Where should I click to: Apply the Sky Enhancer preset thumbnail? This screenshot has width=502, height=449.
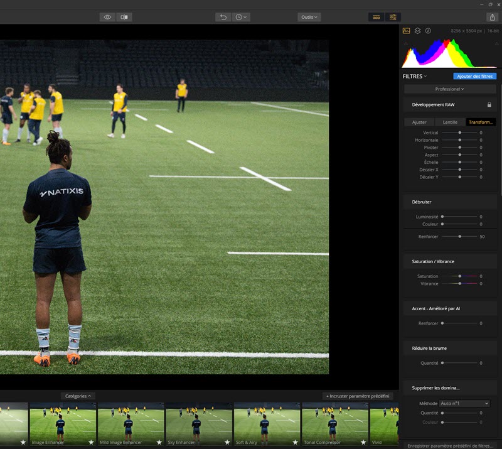click(x=199, y=424)
